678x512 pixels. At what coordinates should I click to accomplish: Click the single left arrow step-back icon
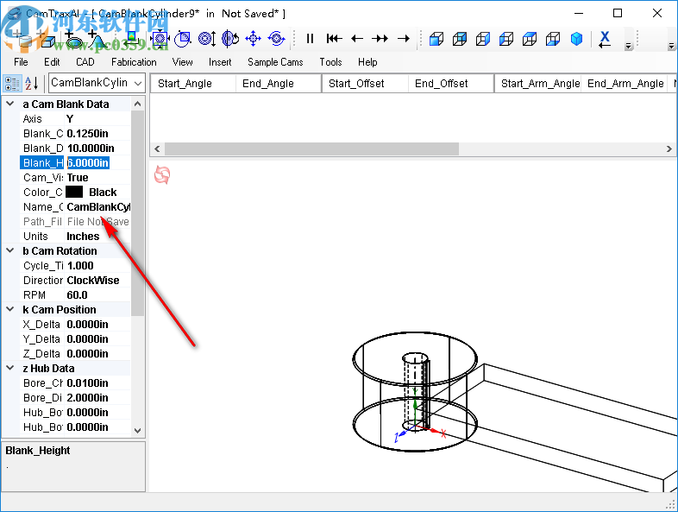pos(357,39)
